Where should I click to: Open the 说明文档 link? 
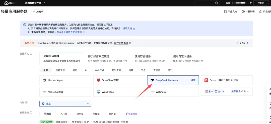[129, 29]
